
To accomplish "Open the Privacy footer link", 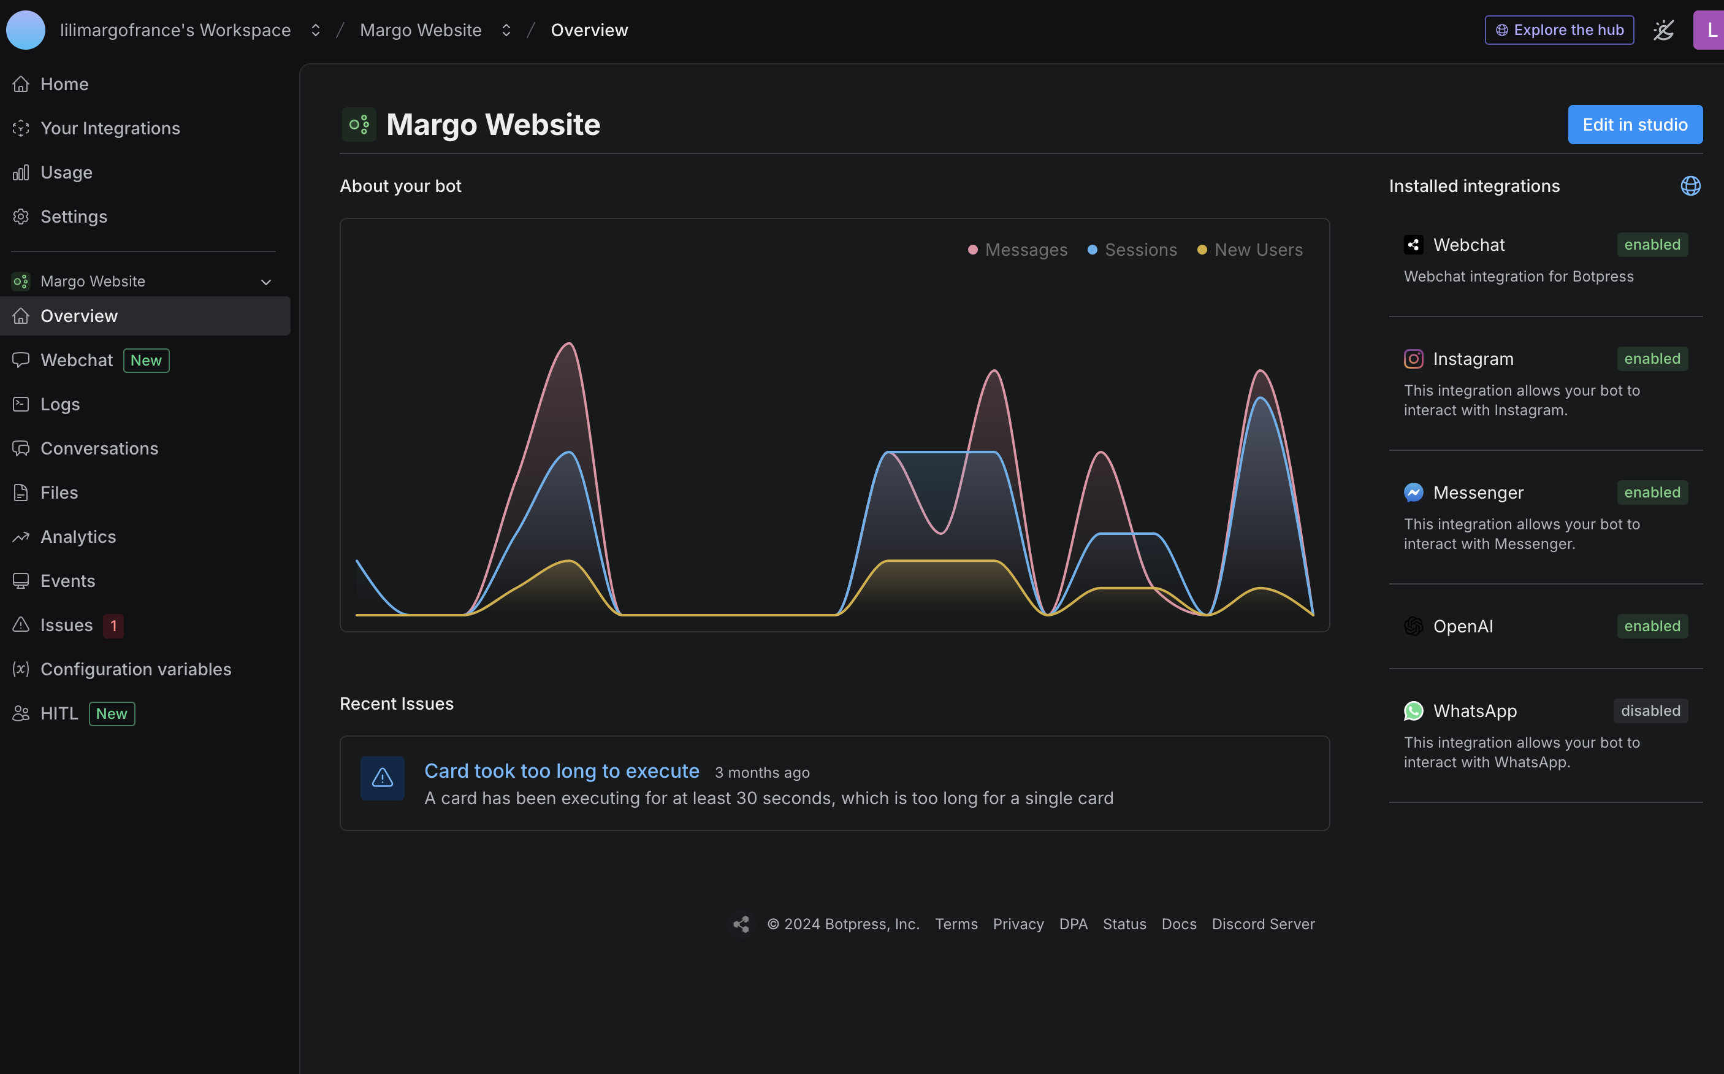I will (x=1018, y=924).
